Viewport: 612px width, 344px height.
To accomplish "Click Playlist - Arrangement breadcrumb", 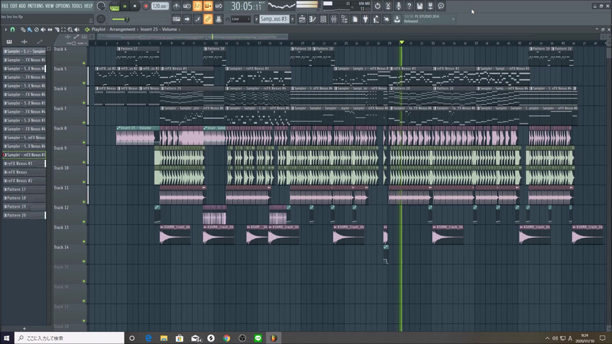I will 113,29.
